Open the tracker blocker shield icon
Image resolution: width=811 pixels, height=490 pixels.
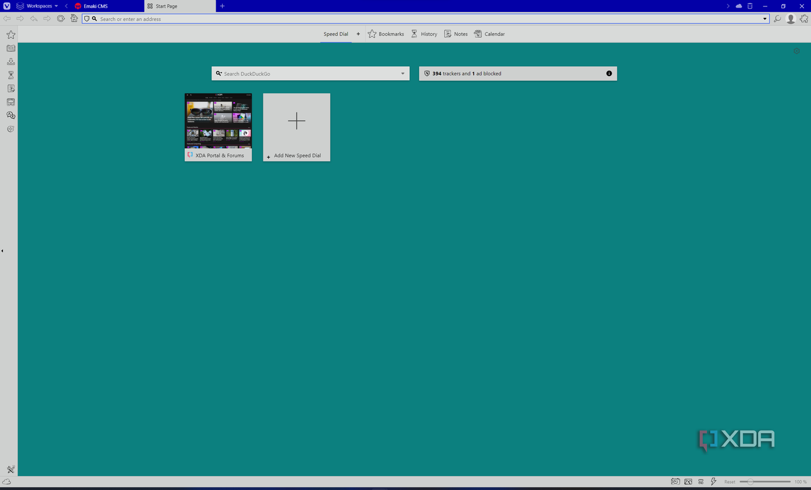coord(87,19)
